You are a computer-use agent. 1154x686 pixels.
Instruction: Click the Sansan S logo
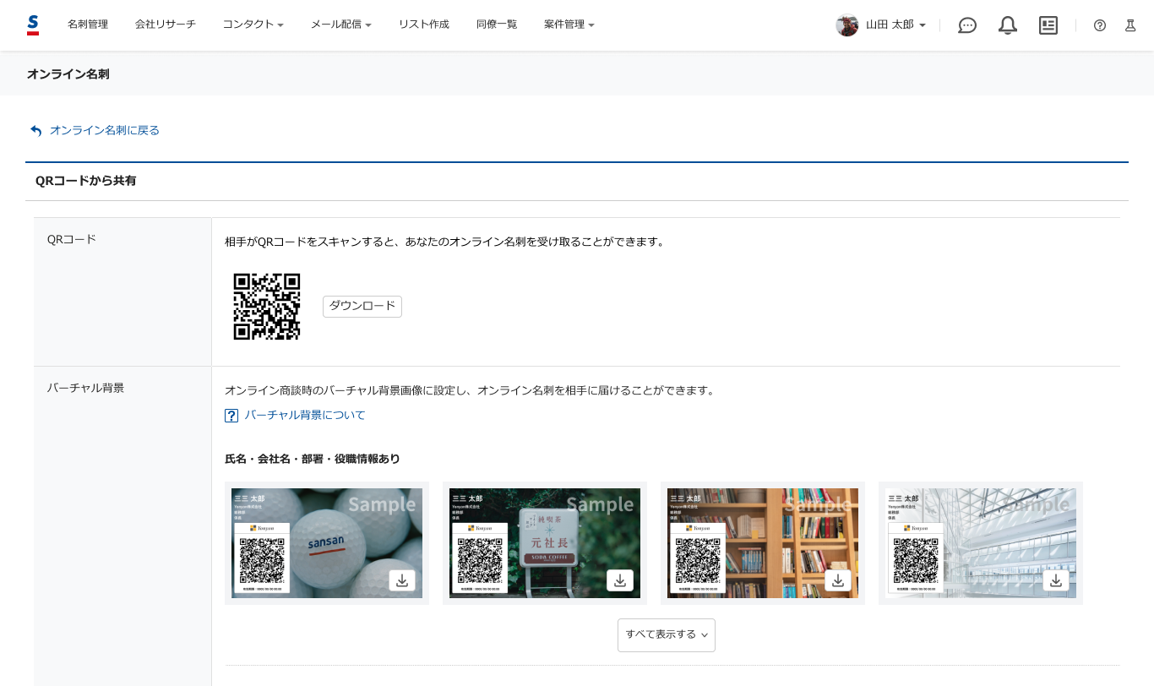coord(33,24)
